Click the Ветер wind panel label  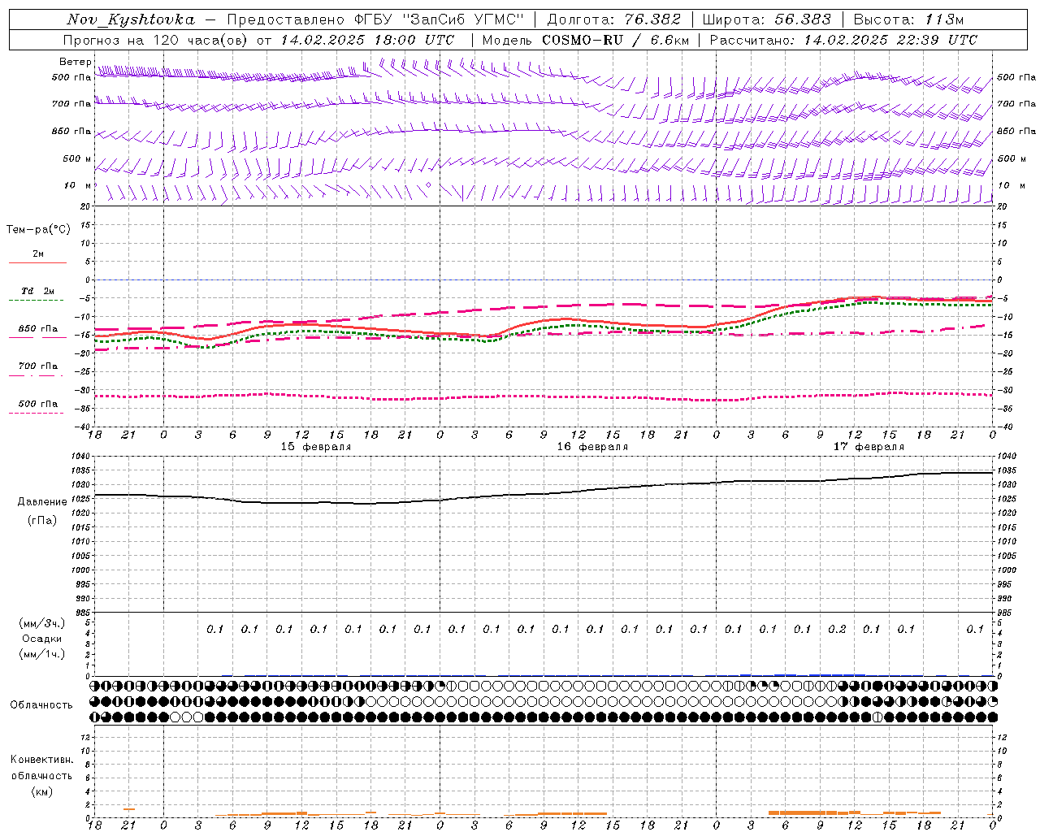click(x=75, y=62)
